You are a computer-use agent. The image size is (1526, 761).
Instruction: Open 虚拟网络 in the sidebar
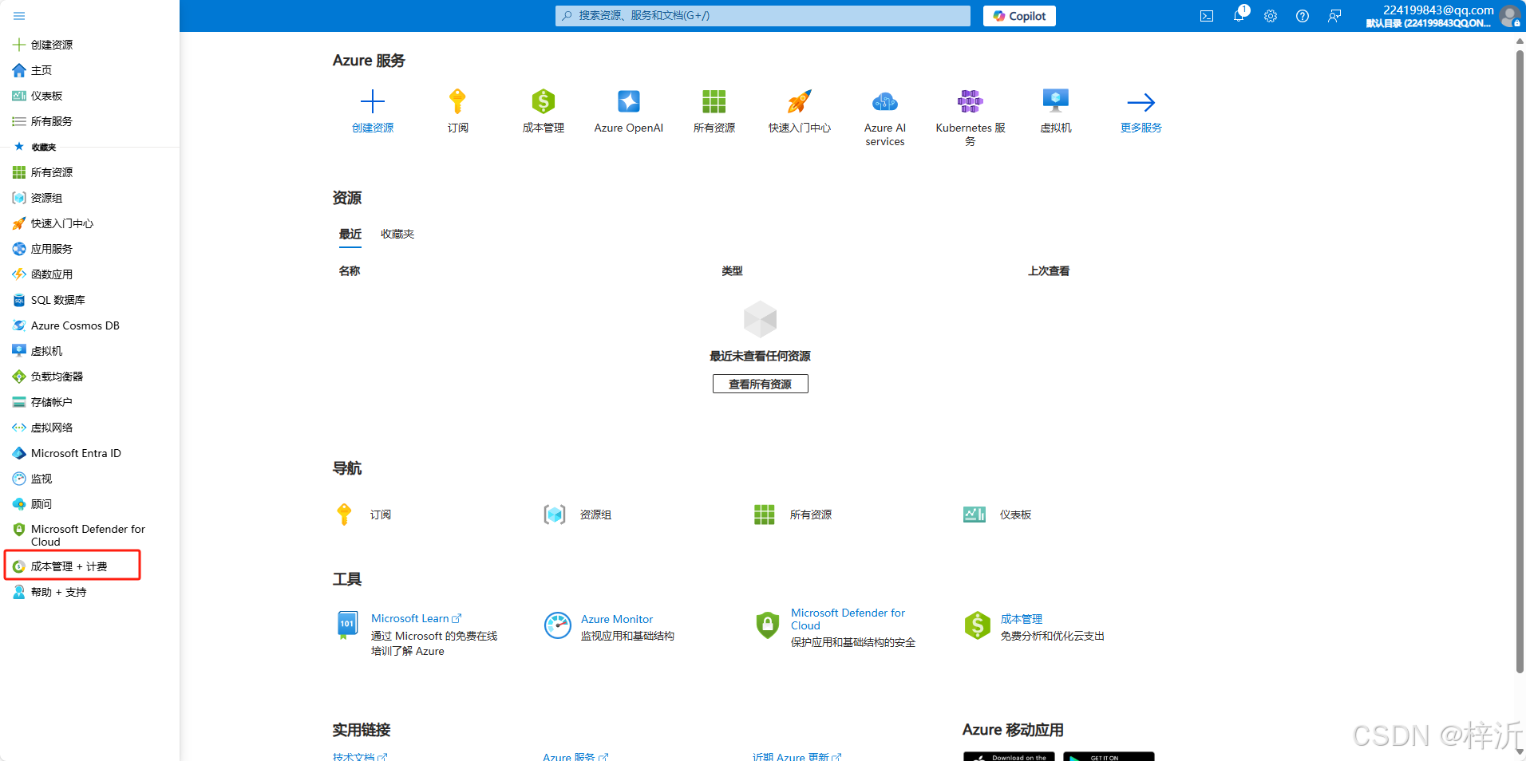click(x=52, y=428)
